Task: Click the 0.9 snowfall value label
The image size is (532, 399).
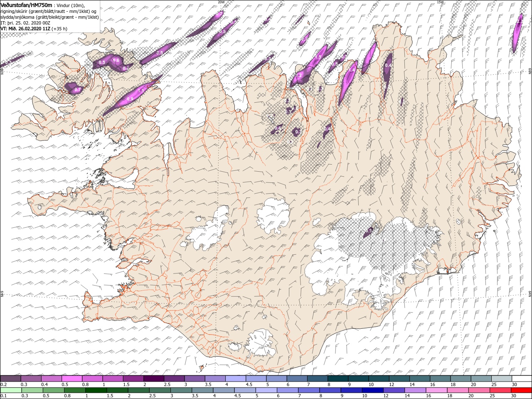Action: pyautogui.click(x=130, y=99)
